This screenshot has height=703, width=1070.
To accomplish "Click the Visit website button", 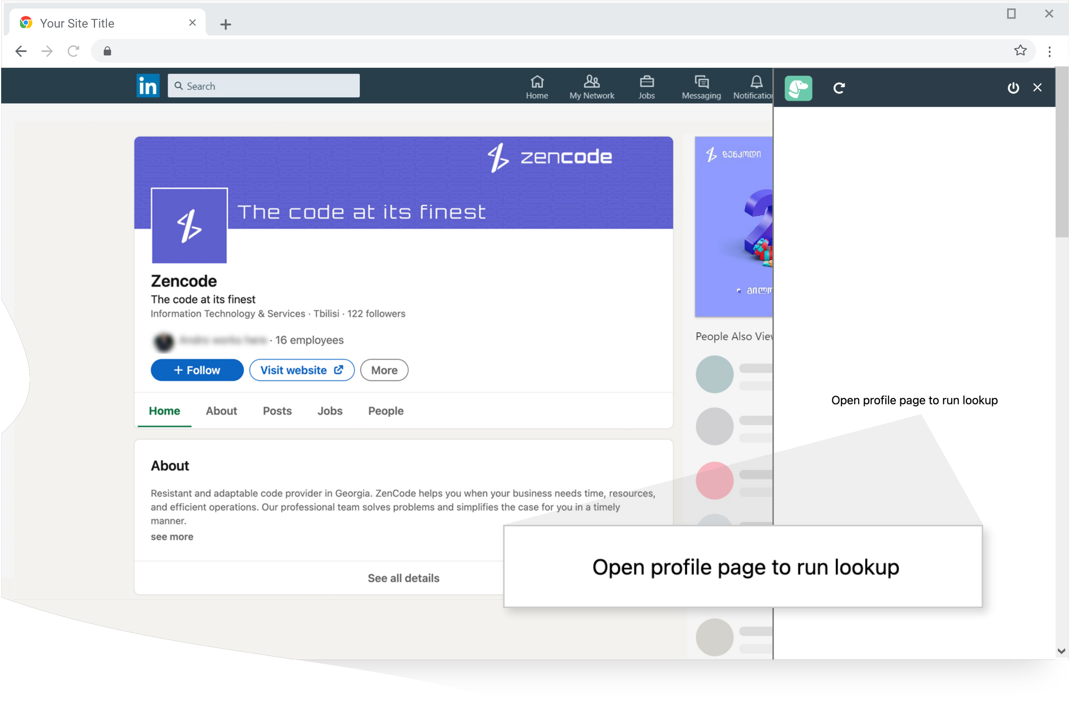I will coord(302,370).
